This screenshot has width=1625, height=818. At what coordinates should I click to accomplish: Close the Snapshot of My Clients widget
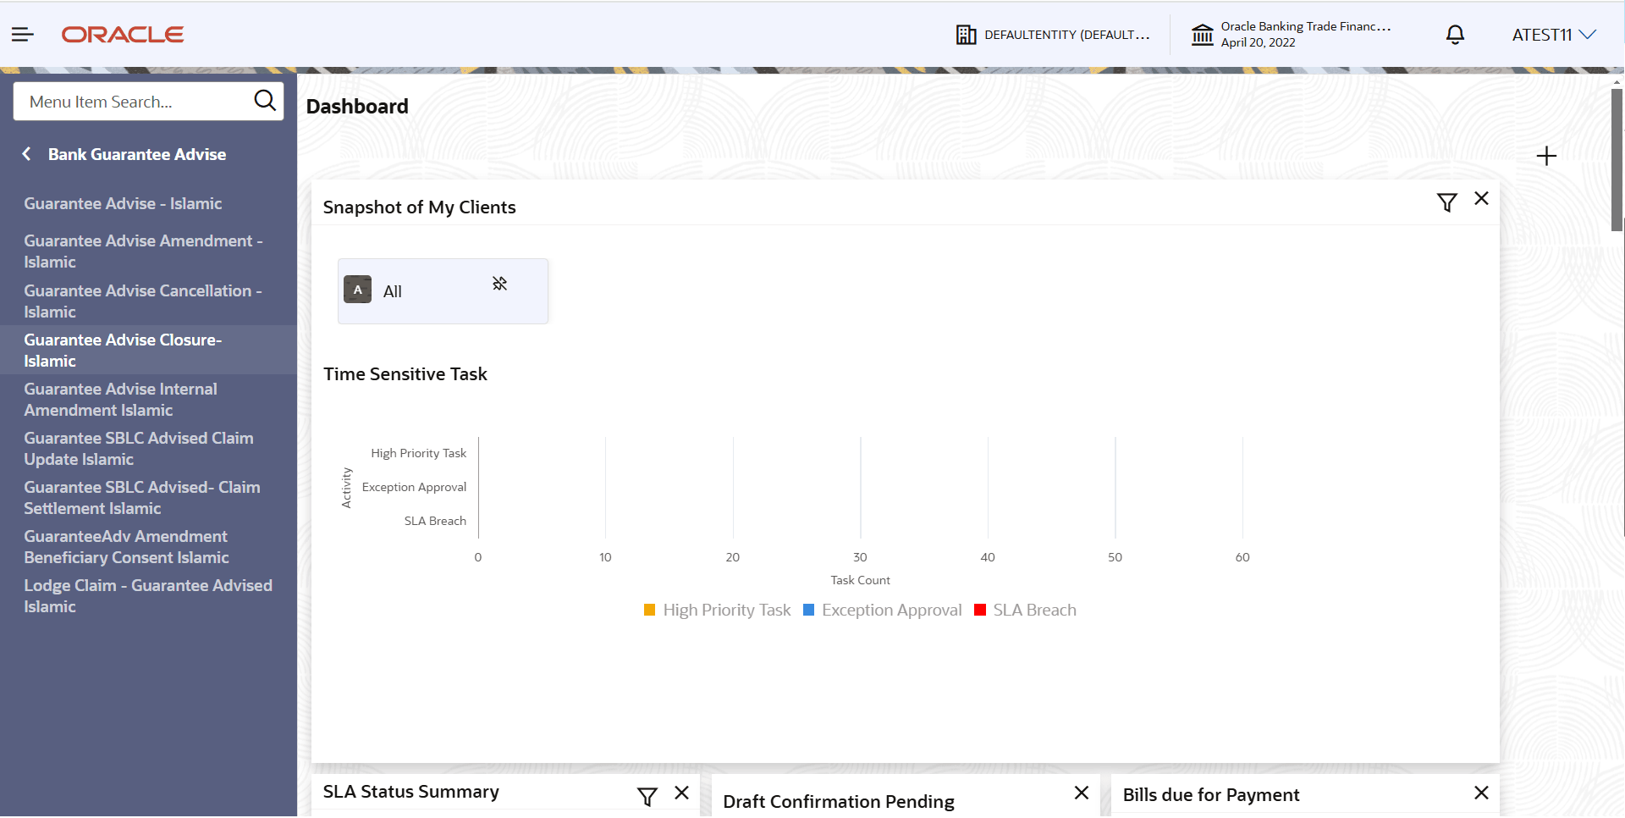pos(1481,198)
